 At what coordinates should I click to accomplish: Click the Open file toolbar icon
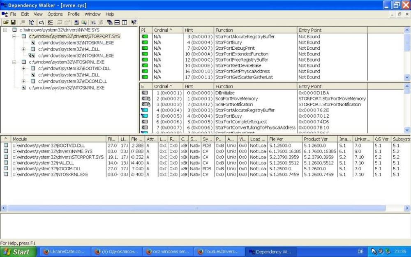[6, 22]
